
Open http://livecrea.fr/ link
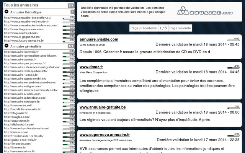coord(15,148)
